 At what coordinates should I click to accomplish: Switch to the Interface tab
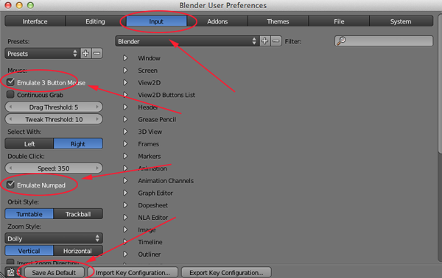tap(35, 21)
